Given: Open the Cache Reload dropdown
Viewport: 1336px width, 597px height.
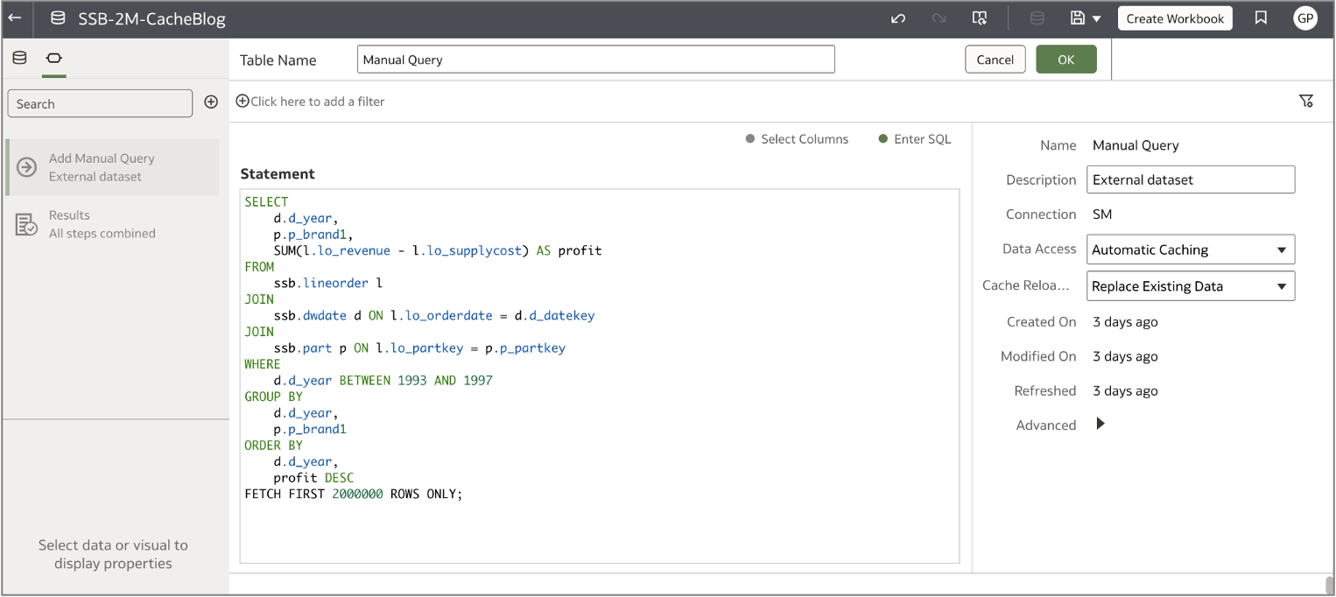Looking at the screenshot, I should 1190,286.
